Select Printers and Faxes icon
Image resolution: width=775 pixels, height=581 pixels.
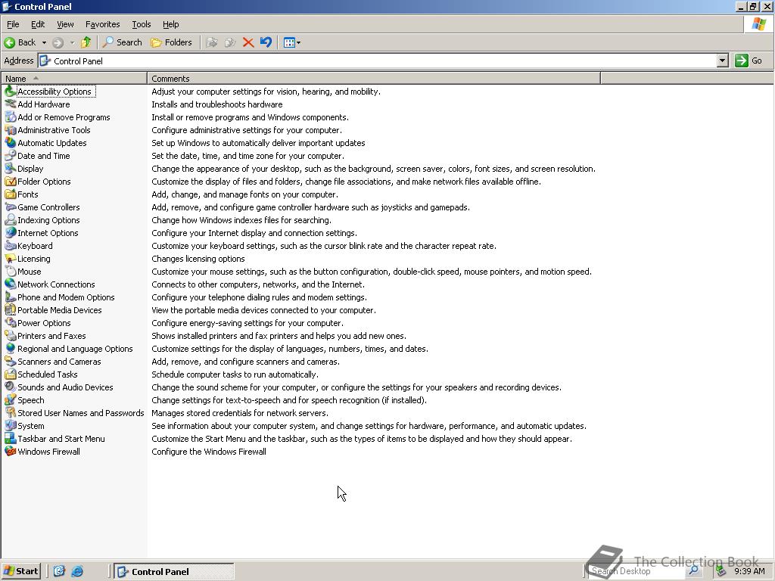click(x=11, y=335)
